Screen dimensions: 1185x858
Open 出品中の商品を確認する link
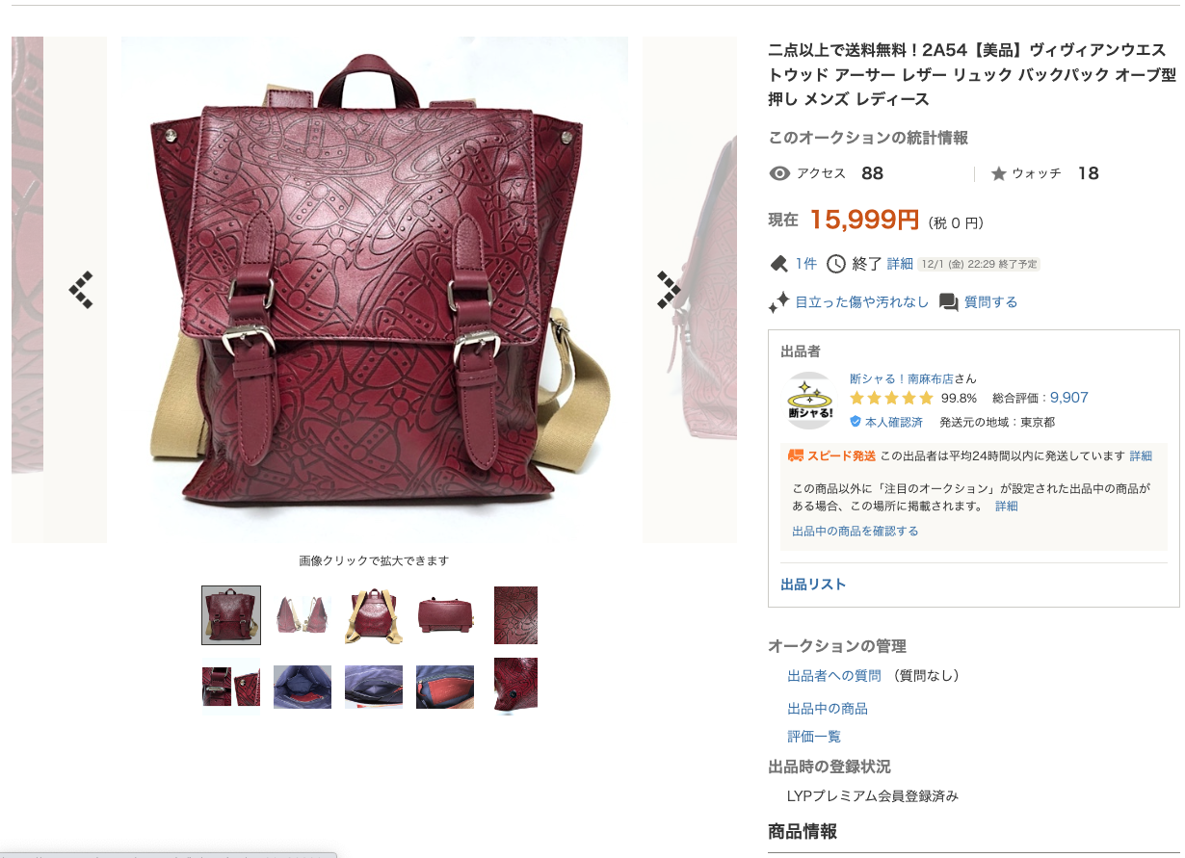tap(856, 531)
